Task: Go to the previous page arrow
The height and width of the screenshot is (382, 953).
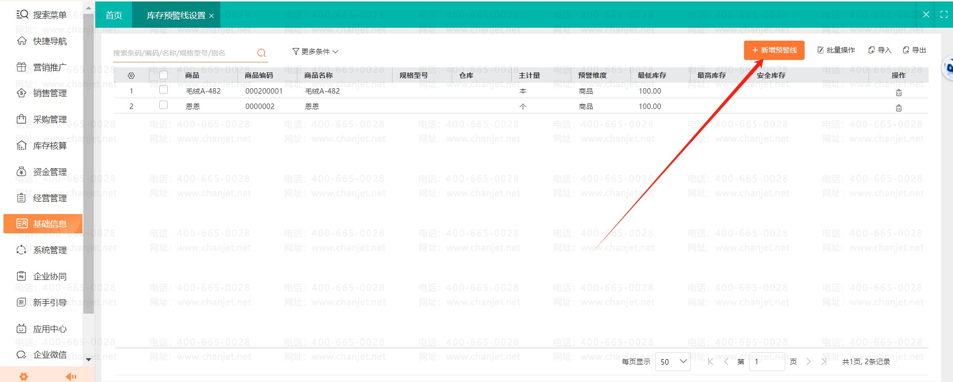Action: 726,362
